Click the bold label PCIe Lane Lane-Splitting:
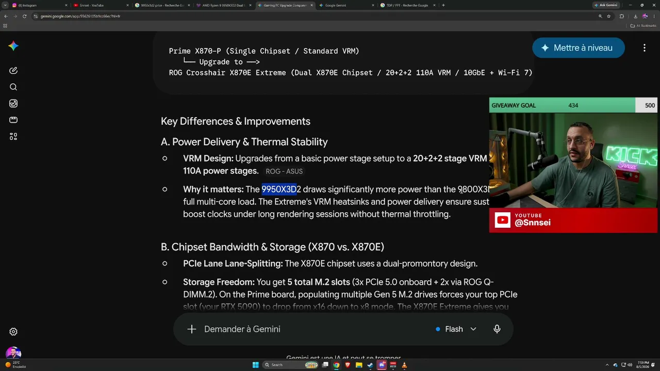The height and width of the screenshot is (371, 660). (233, 264)
